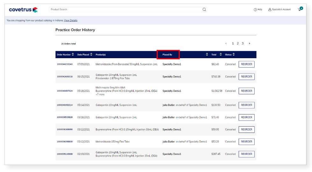Reorder order 1000035143008
The height and width of the screenshot is (172, 312).
[x=247, y=154]
